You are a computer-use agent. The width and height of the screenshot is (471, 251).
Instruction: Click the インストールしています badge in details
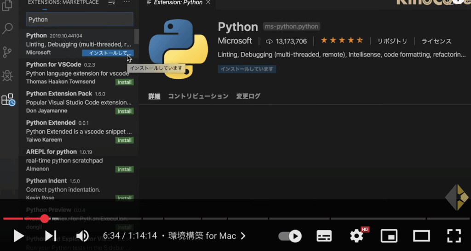pos(247,69)
